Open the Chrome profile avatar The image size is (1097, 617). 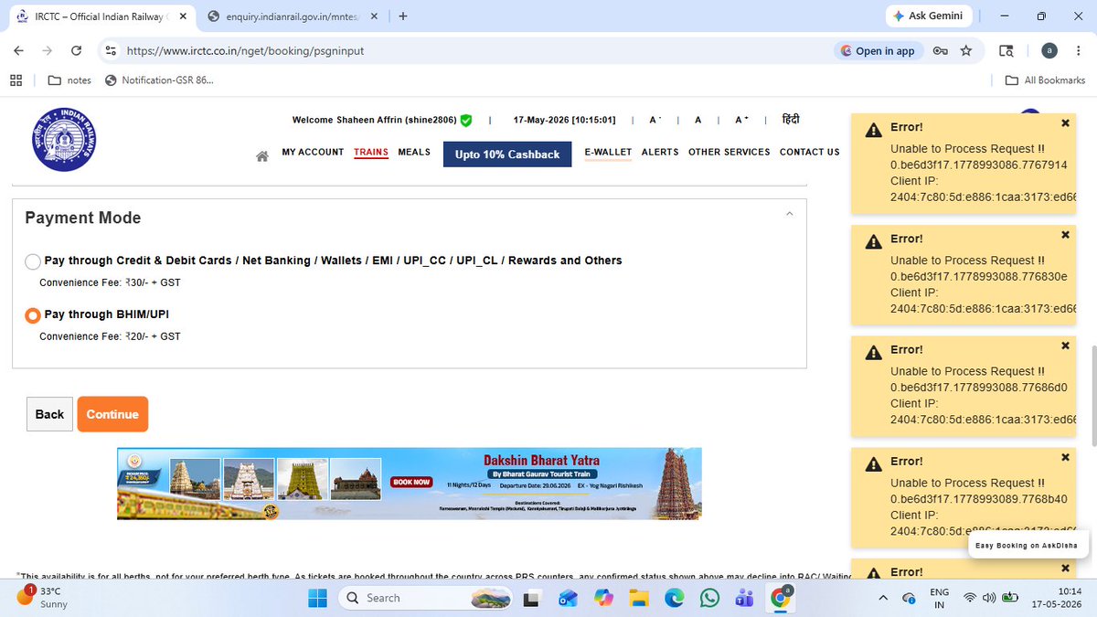pyautogui.click(x=1050, y=51)
